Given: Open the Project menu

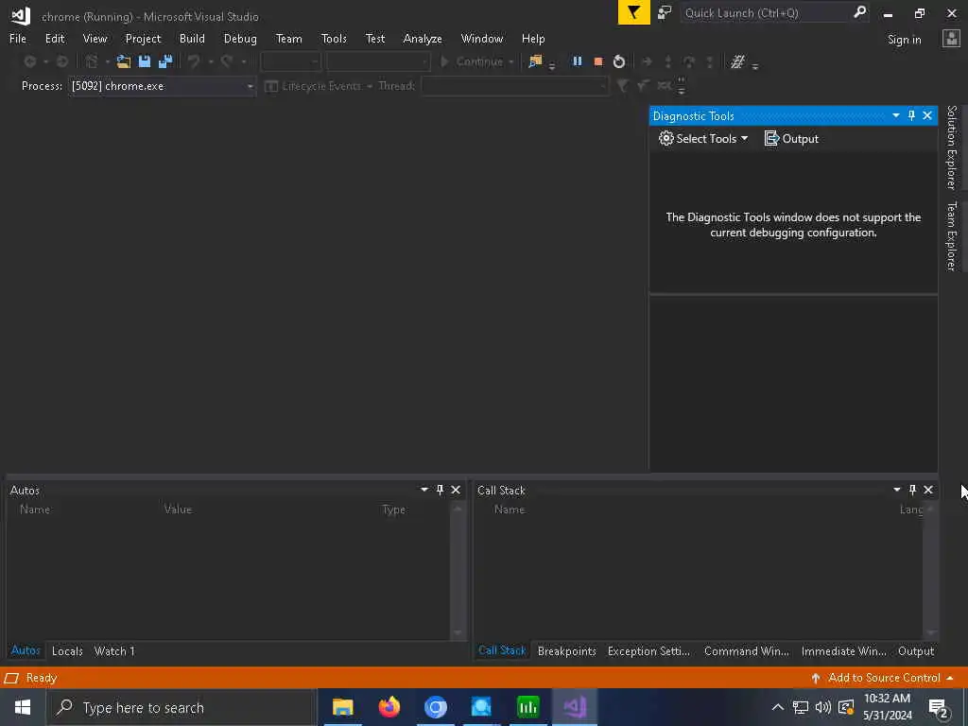Looking at the screenshot, I should click(x=144, y=38).
